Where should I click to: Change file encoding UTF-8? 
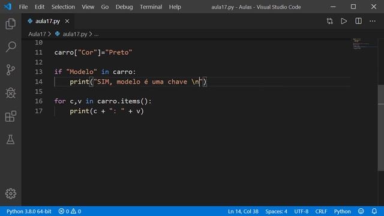pos(301,211)
